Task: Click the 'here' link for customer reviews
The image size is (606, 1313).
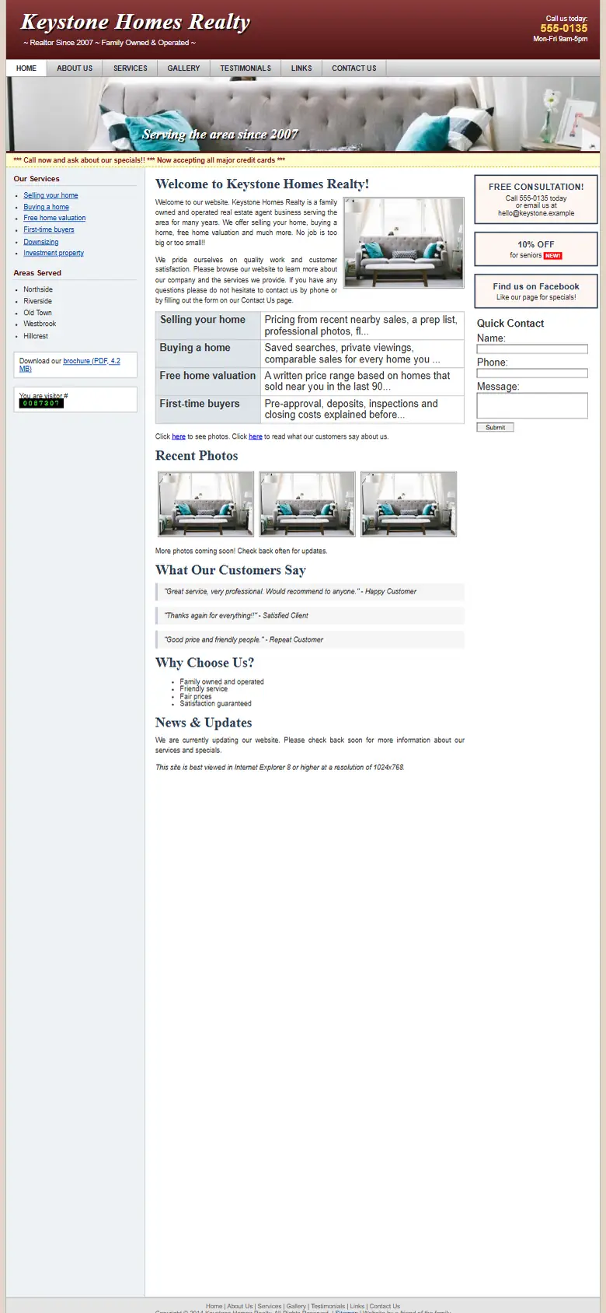Action: point(256,436)
